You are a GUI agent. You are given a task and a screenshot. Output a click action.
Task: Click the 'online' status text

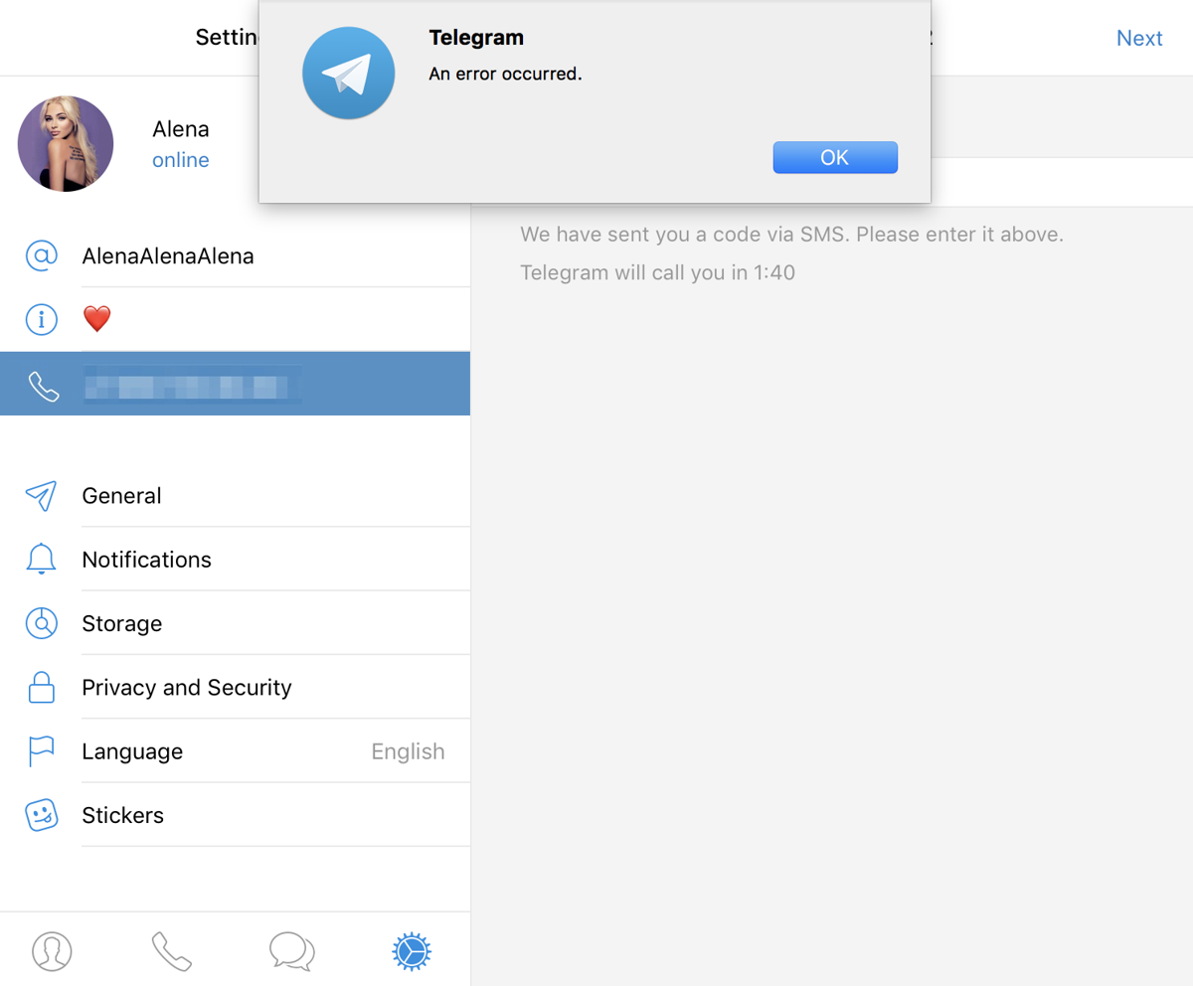[x=181, y=160]
